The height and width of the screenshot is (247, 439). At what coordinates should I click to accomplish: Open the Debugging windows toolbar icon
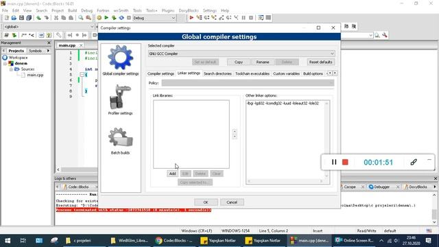[x=261, y=18]
